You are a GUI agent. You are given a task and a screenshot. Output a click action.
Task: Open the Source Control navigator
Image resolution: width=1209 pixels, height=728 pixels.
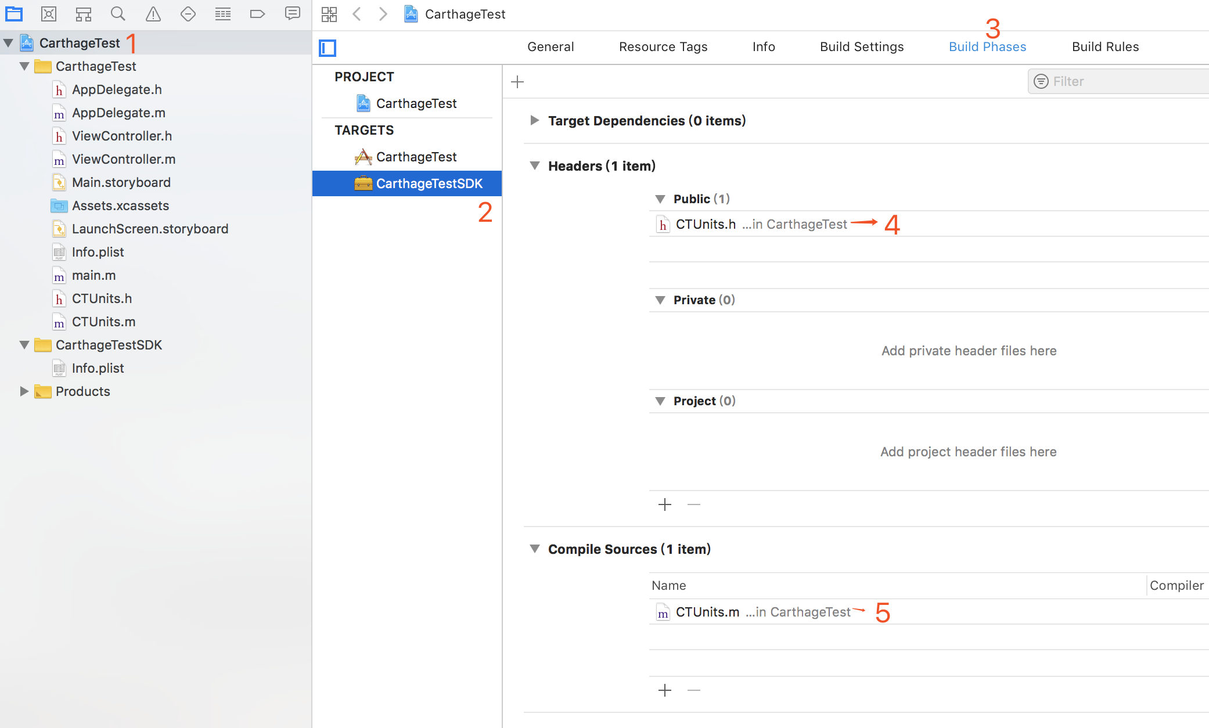coord(49,14)
